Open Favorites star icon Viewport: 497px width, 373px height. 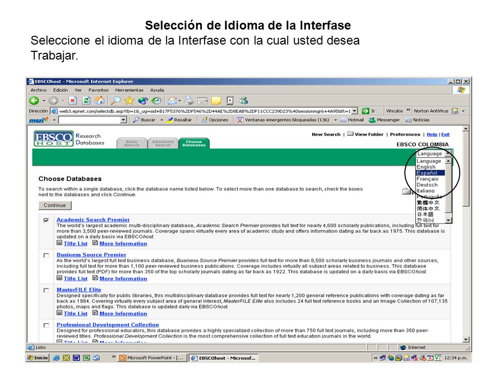(129, 101)
